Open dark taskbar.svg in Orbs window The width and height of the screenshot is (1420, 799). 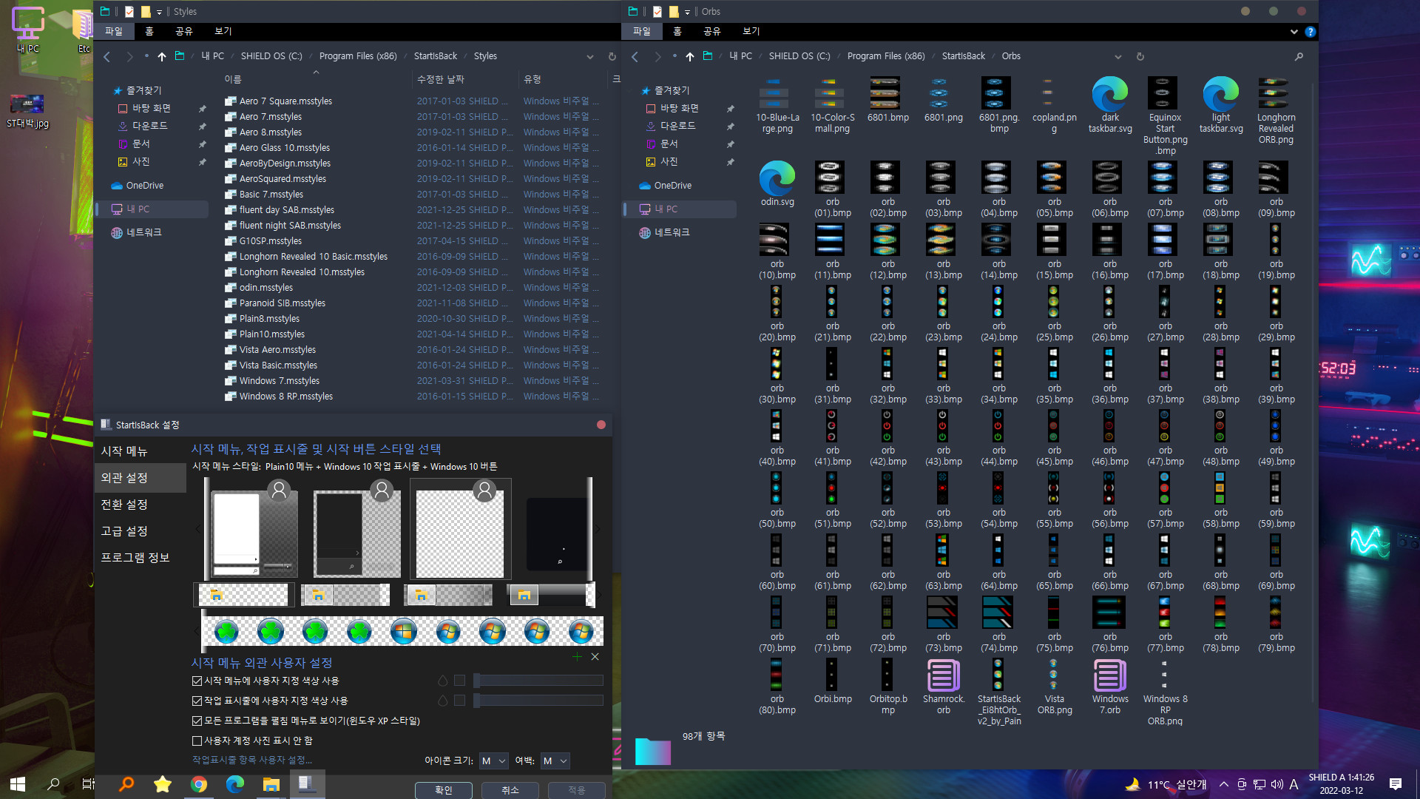coord(1110,105)
